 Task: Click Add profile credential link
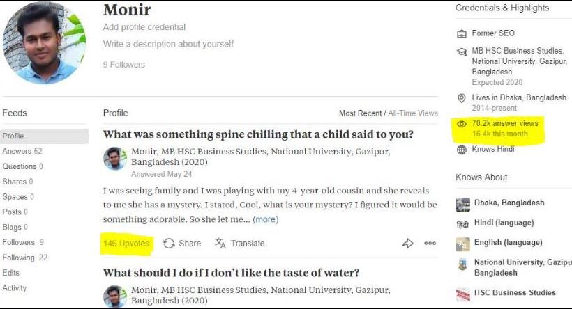point(144,27)
